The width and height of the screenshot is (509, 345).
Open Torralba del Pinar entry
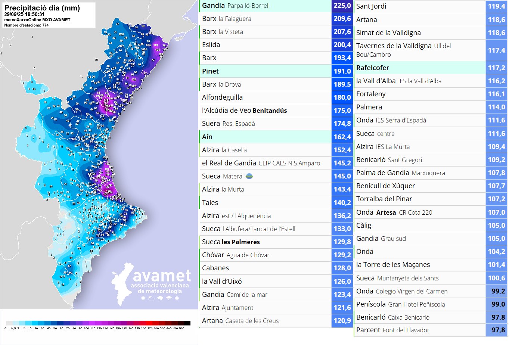tap(430, 199)
